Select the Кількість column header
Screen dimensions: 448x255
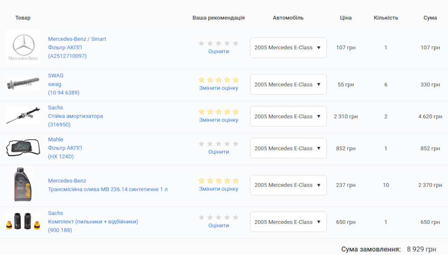(386, 18)
